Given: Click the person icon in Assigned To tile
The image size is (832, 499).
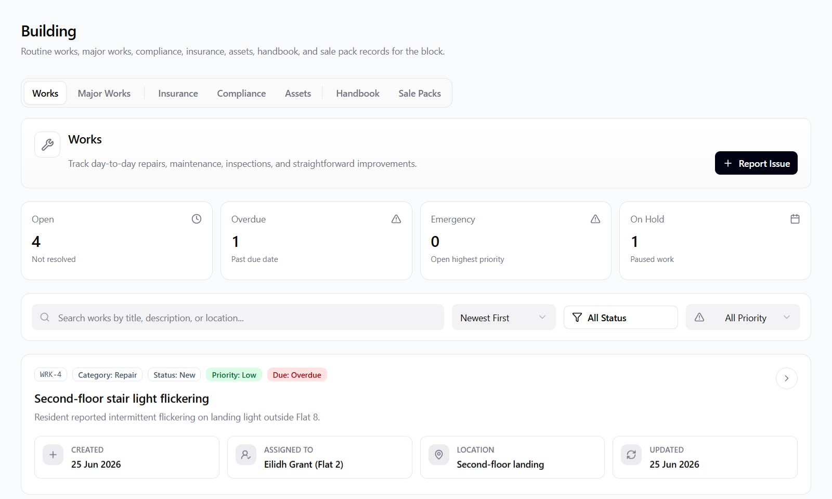Looking at the screenshot, I should click(246, 455).
